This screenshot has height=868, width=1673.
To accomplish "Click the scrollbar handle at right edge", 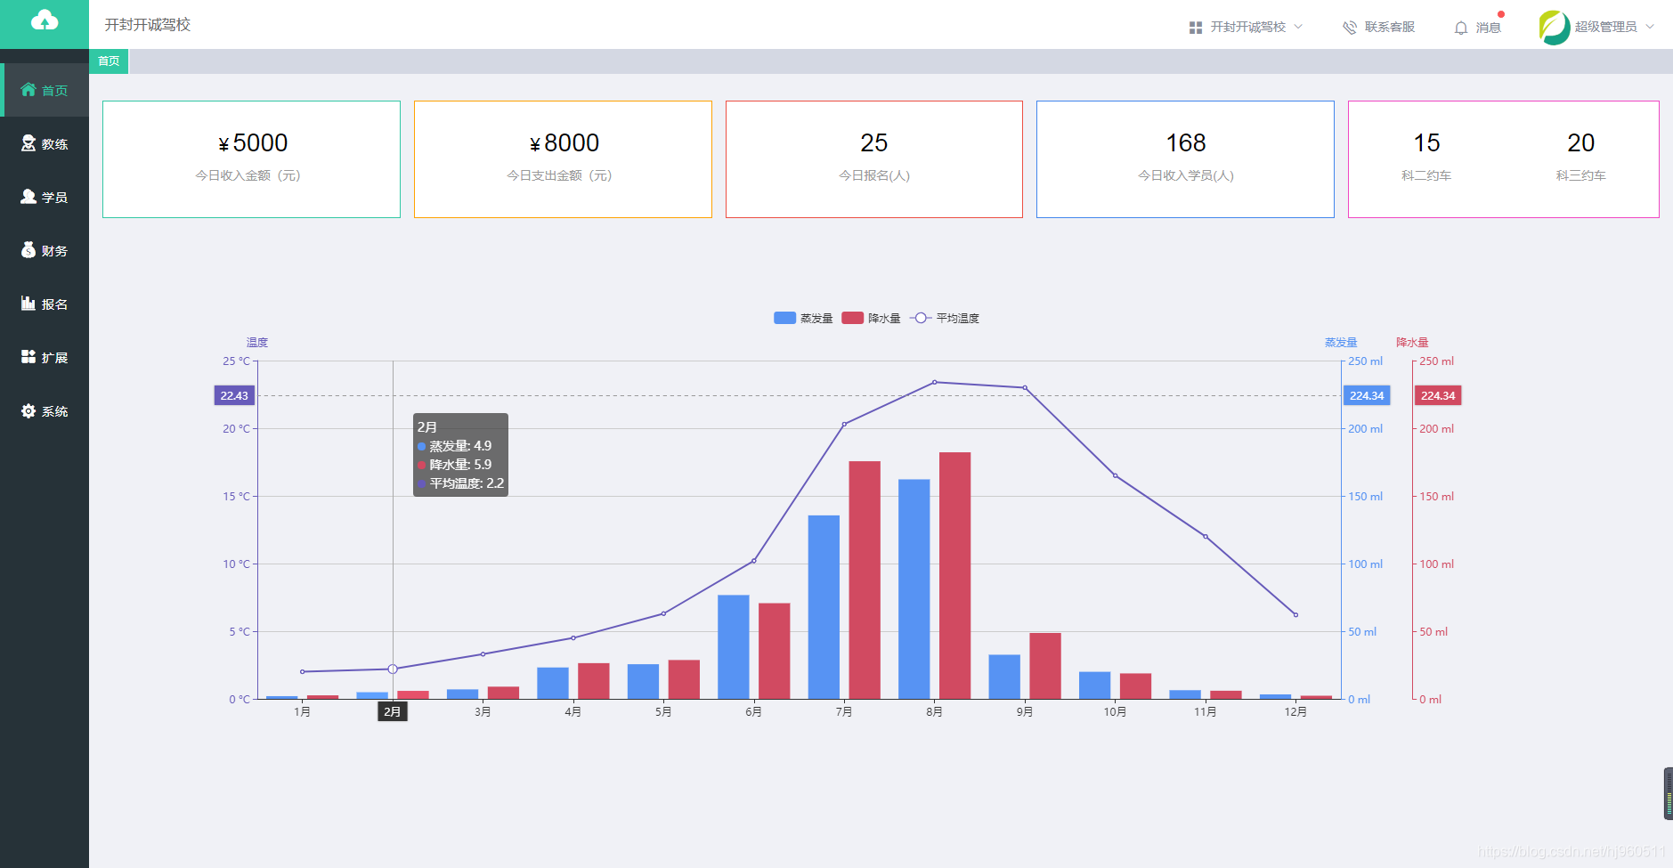I will (x=1669, y=793).
